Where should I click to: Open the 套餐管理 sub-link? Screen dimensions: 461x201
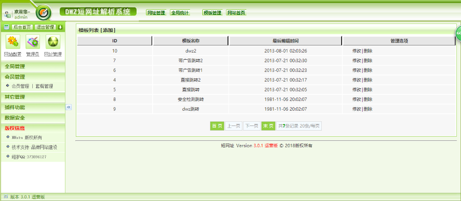45,86
